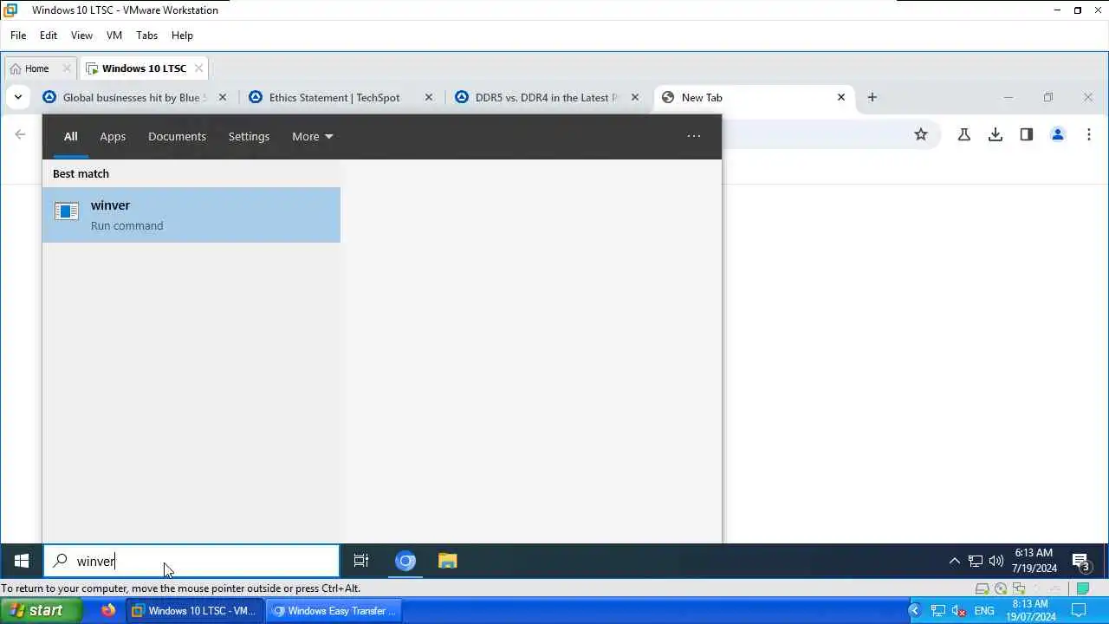Open guest clock showing 6:13 AM
The height and width of the screenshot is (624, 1109).
tap(1034, 561)
